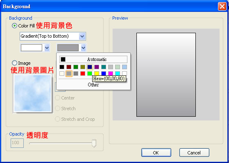
Task: Pick the pure blue color swatch
Action: pos(104,73)
